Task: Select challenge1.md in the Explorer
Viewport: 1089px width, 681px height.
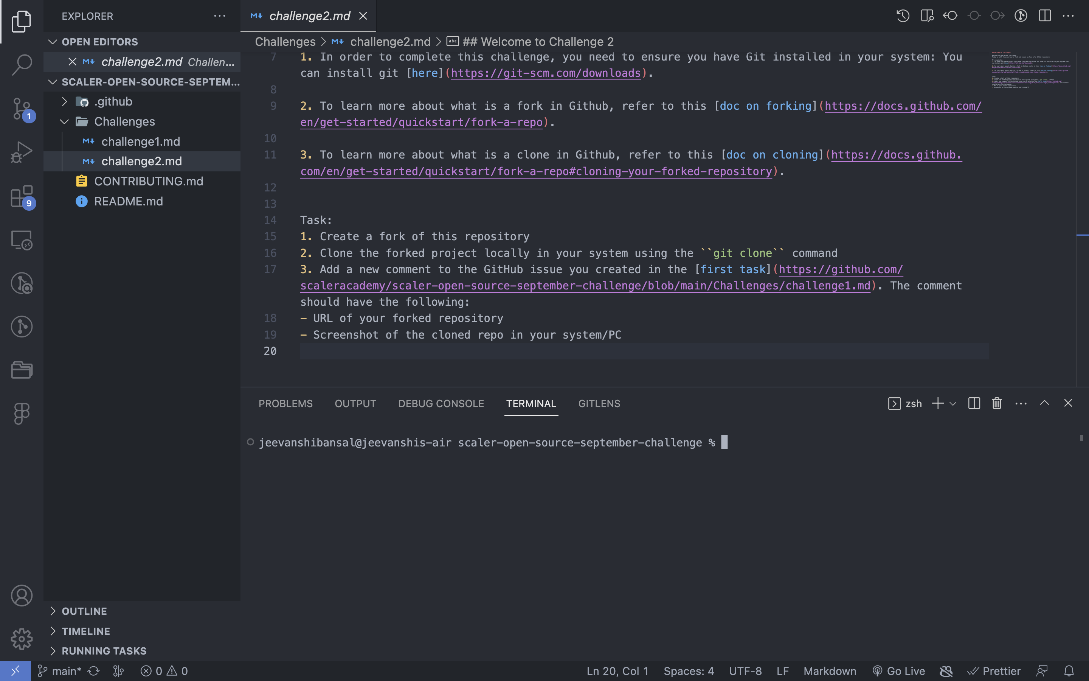Action: [x=140, y=141]
